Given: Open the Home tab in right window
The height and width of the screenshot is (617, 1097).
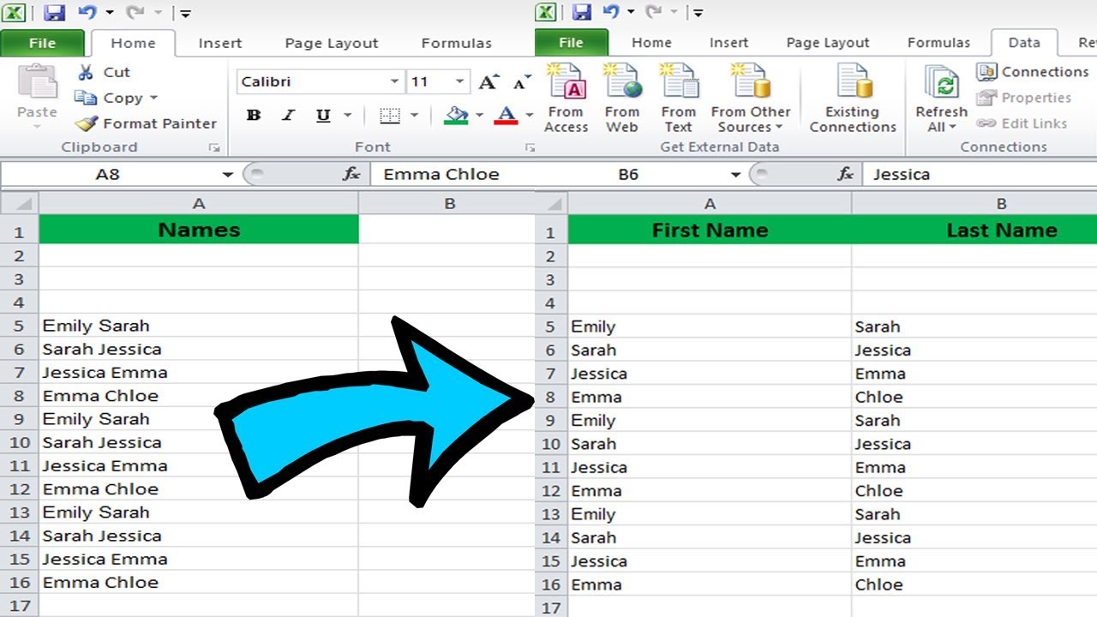Looking at the screenshot, I should tap(651, 42).
